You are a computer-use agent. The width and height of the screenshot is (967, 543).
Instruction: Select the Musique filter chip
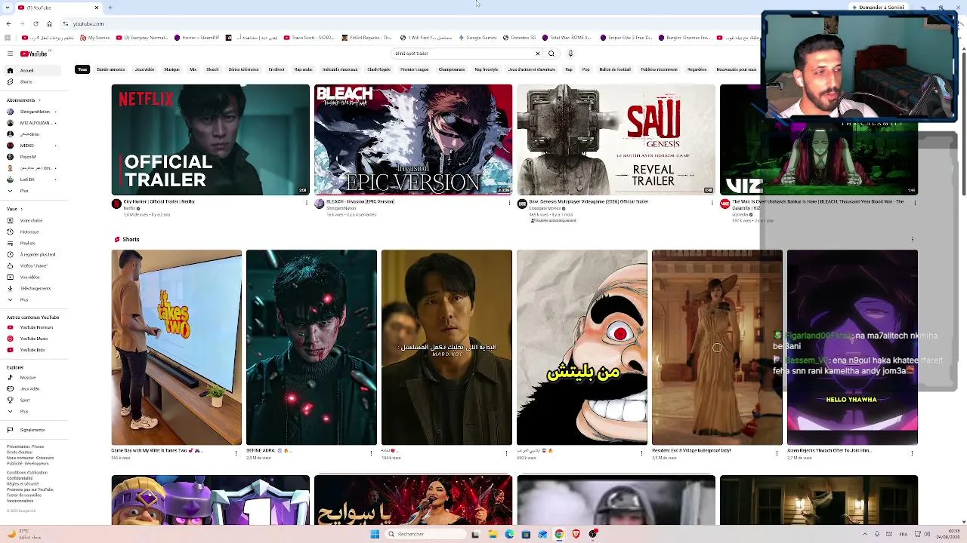[171, 69]
